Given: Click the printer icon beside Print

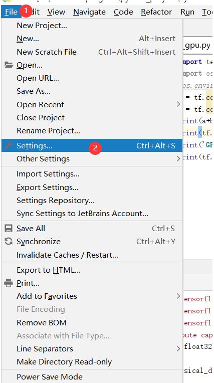Looking at the screenshot, I should tap(9, 283).
